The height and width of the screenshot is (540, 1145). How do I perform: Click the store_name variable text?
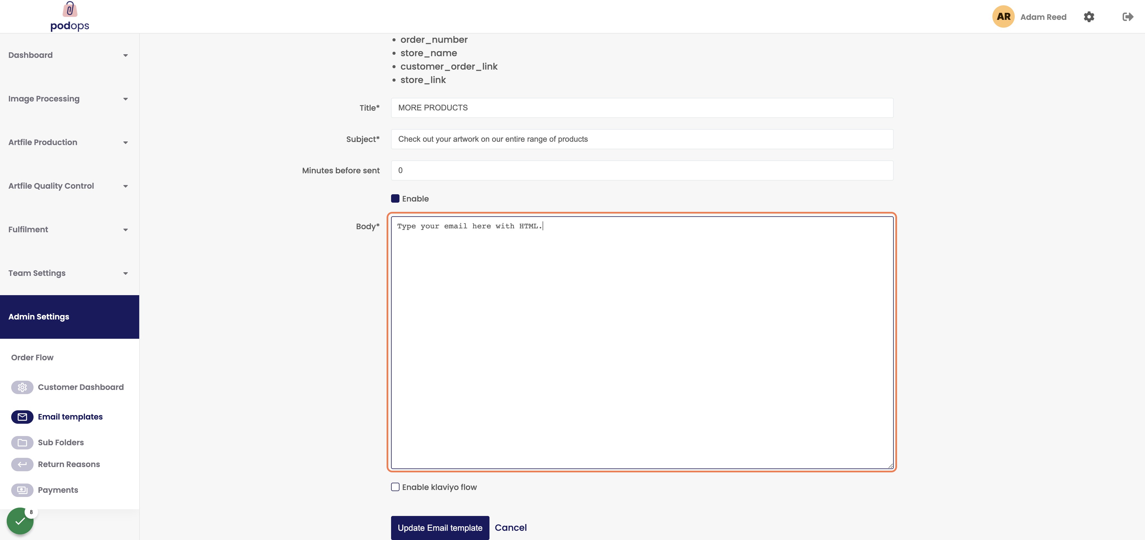(x=429, y=53)
